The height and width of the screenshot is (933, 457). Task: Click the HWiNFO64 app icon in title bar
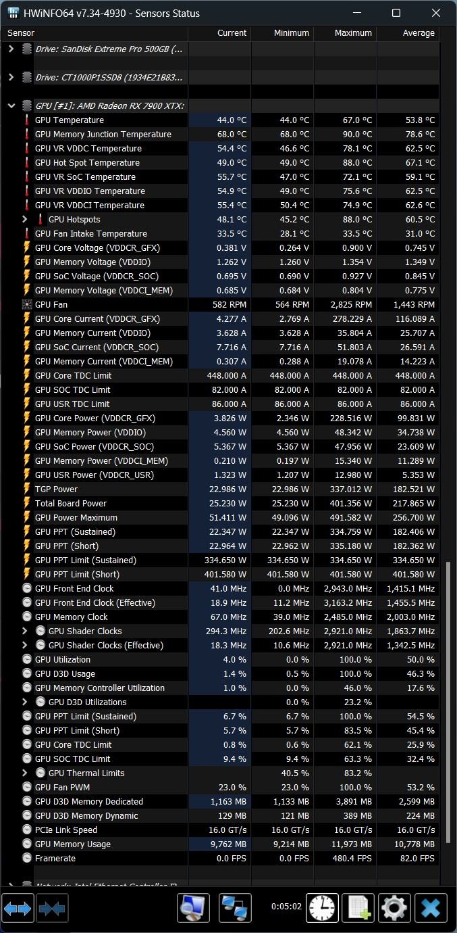(x=14, y=14)
